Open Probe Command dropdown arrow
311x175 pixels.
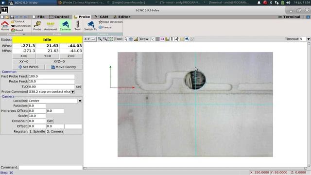click(72, 92)
